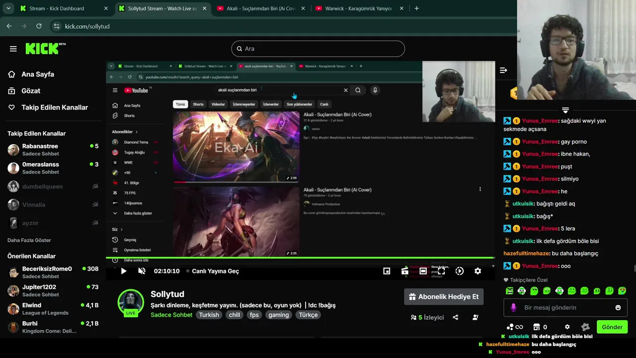
Task: Open 0meraslanss followed channel
Action: pyautogui.click(x=53, y=168)
